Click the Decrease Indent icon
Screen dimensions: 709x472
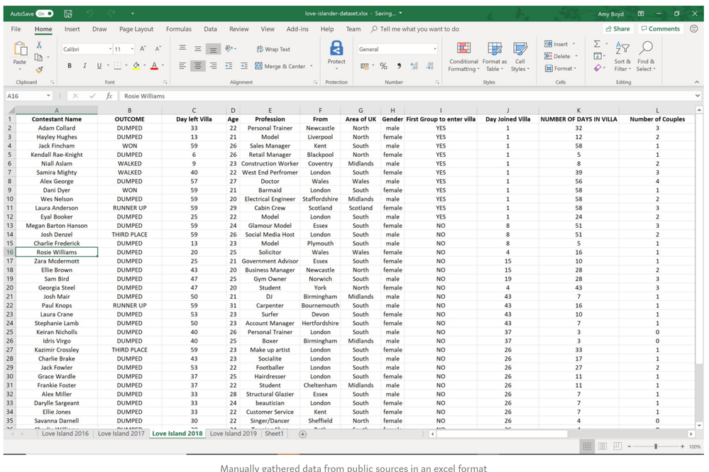[229, 66]
